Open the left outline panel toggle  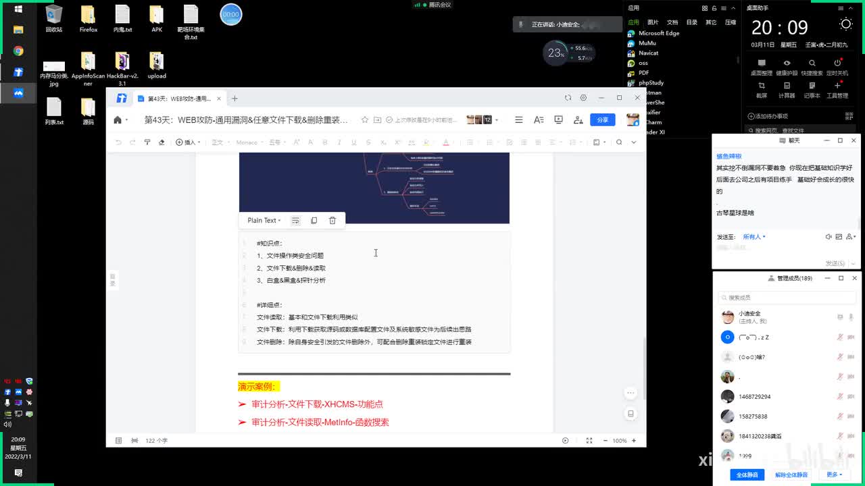click(x=112, y=279)
